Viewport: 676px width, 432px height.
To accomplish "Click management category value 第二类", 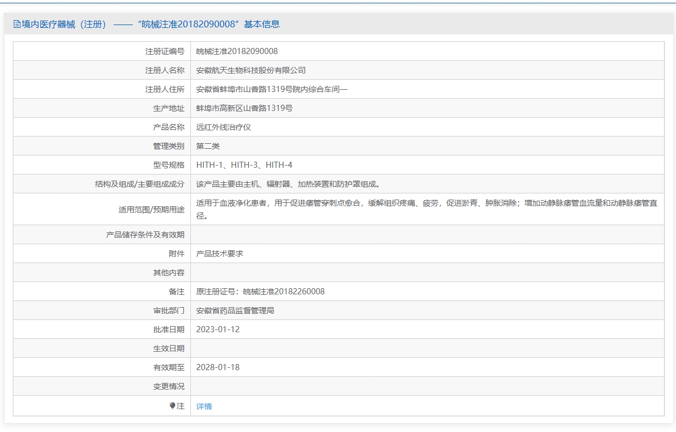I will [208, 146].
